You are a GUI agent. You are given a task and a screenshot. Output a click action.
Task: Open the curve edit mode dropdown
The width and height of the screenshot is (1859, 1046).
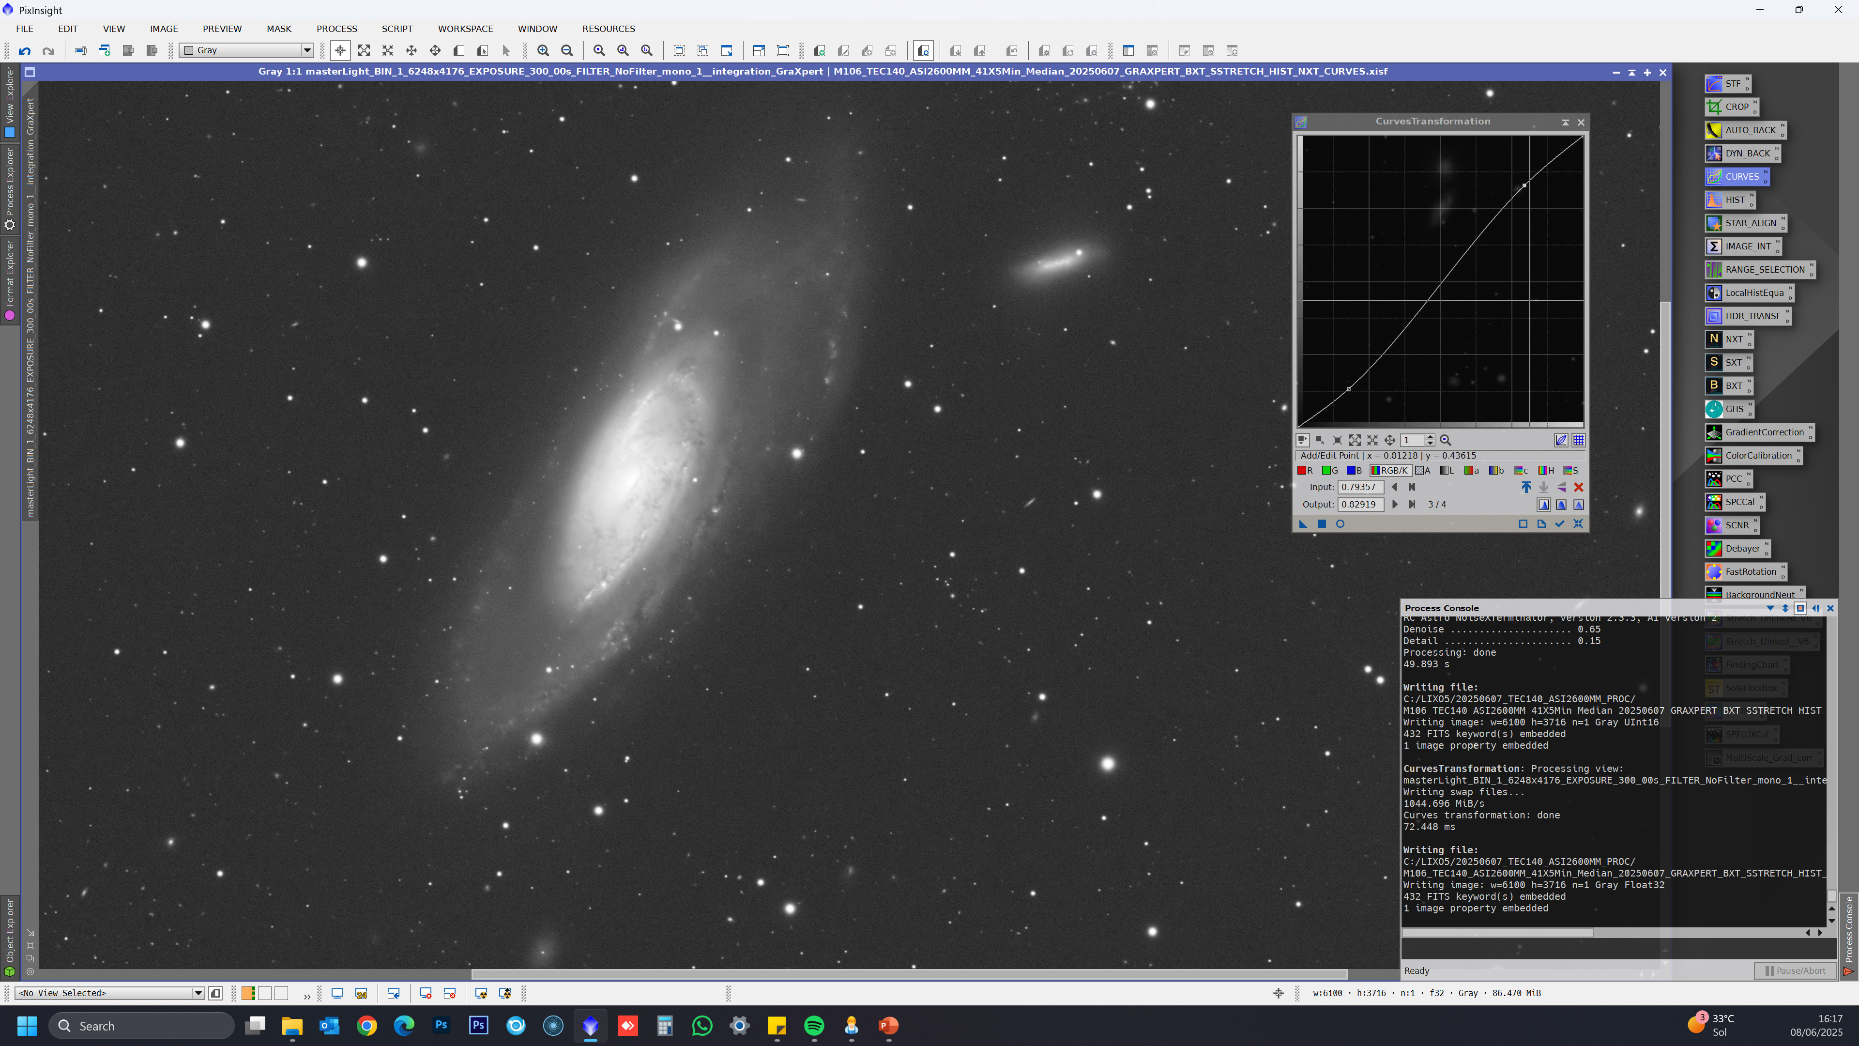coord(1303,440)
